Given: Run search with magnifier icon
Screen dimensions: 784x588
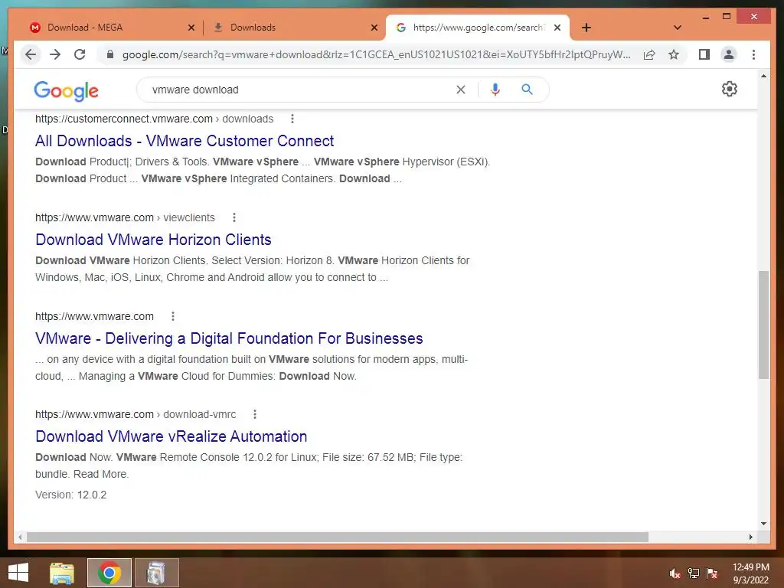Looking at the screenshot, I should click(x=527, y=90).
